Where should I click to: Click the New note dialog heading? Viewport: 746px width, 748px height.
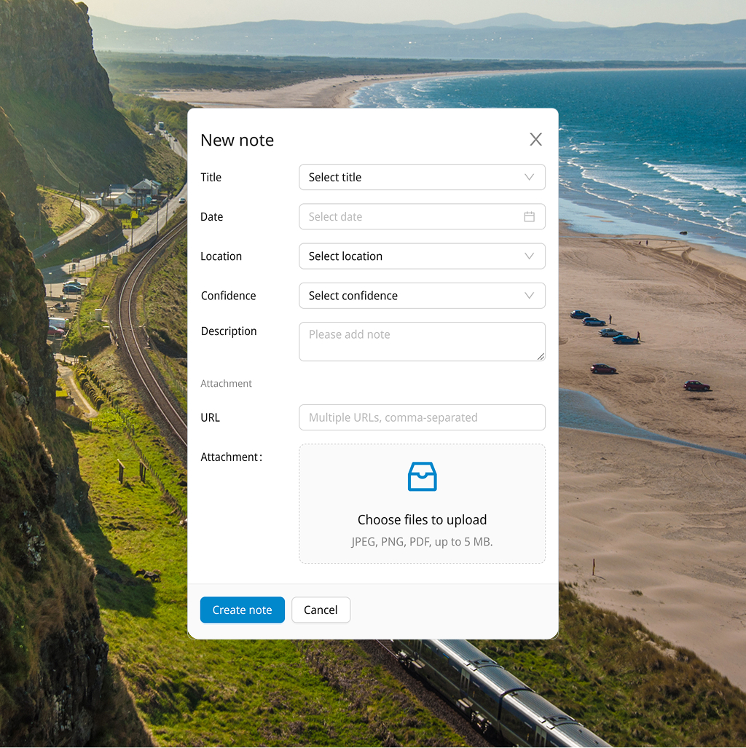click(237, 140)
